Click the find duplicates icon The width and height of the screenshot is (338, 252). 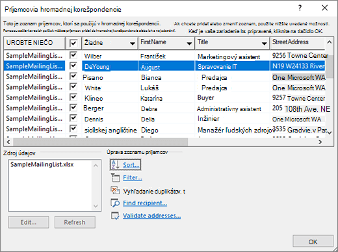tap(115, 191)
